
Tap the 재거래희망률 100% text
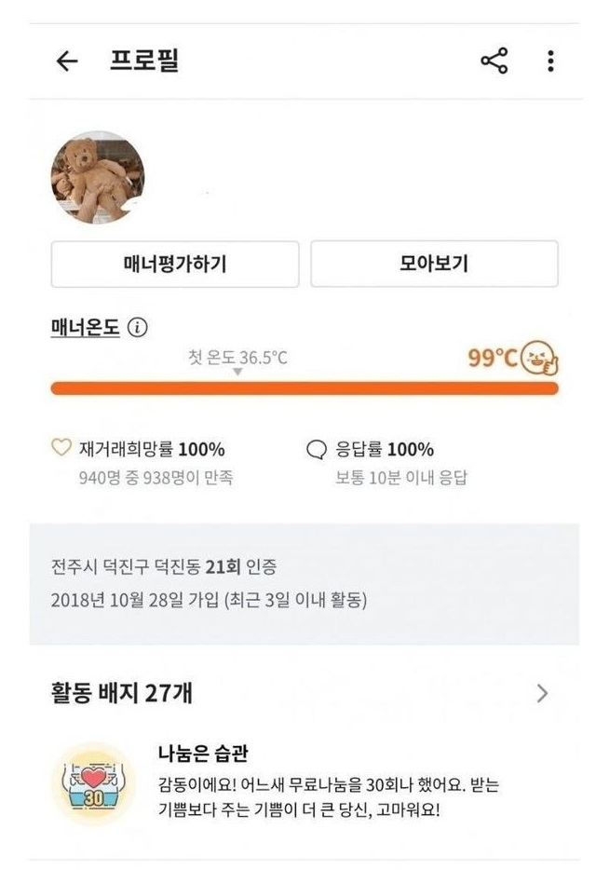pyautogui.click(x=153, y=450)
